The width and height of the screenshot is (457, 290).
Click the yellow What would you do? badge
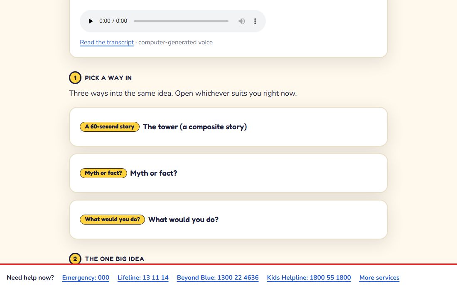pyautogui.click(x=112, y=220)
